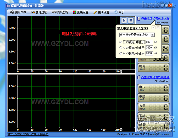Click the battery icon beside channel 2 link
The image size is (178, 138).
click(x=139, y=77)
